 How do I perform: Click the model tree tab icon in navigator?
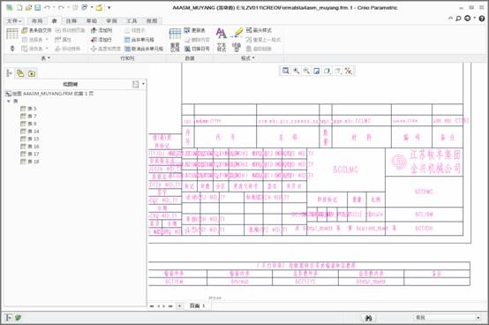coord(9,73)
